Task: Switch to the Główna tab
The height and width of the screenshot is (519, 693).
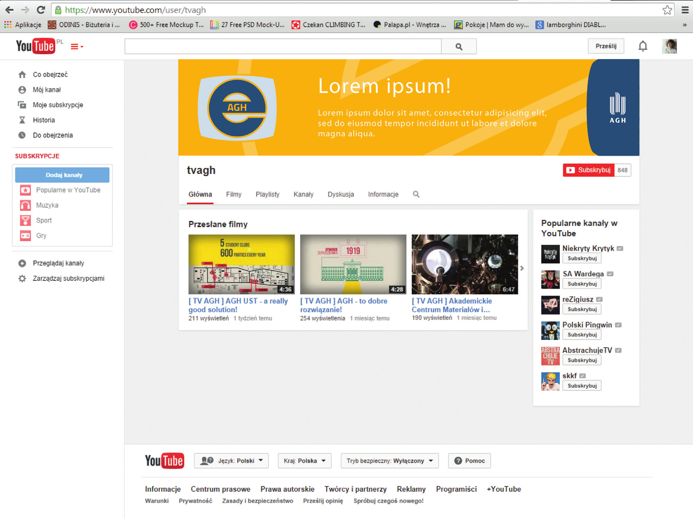Action: coord(200,194)
